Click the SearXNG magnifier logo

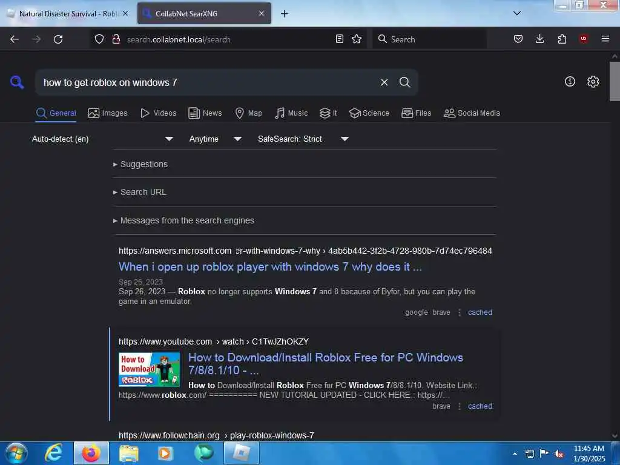point(17,82)
